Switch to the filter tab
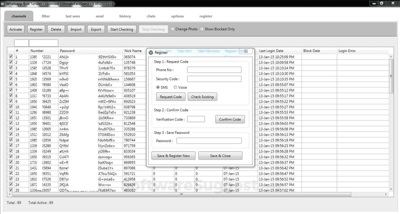This screenshot has height=214, width=400. (45, 16)
